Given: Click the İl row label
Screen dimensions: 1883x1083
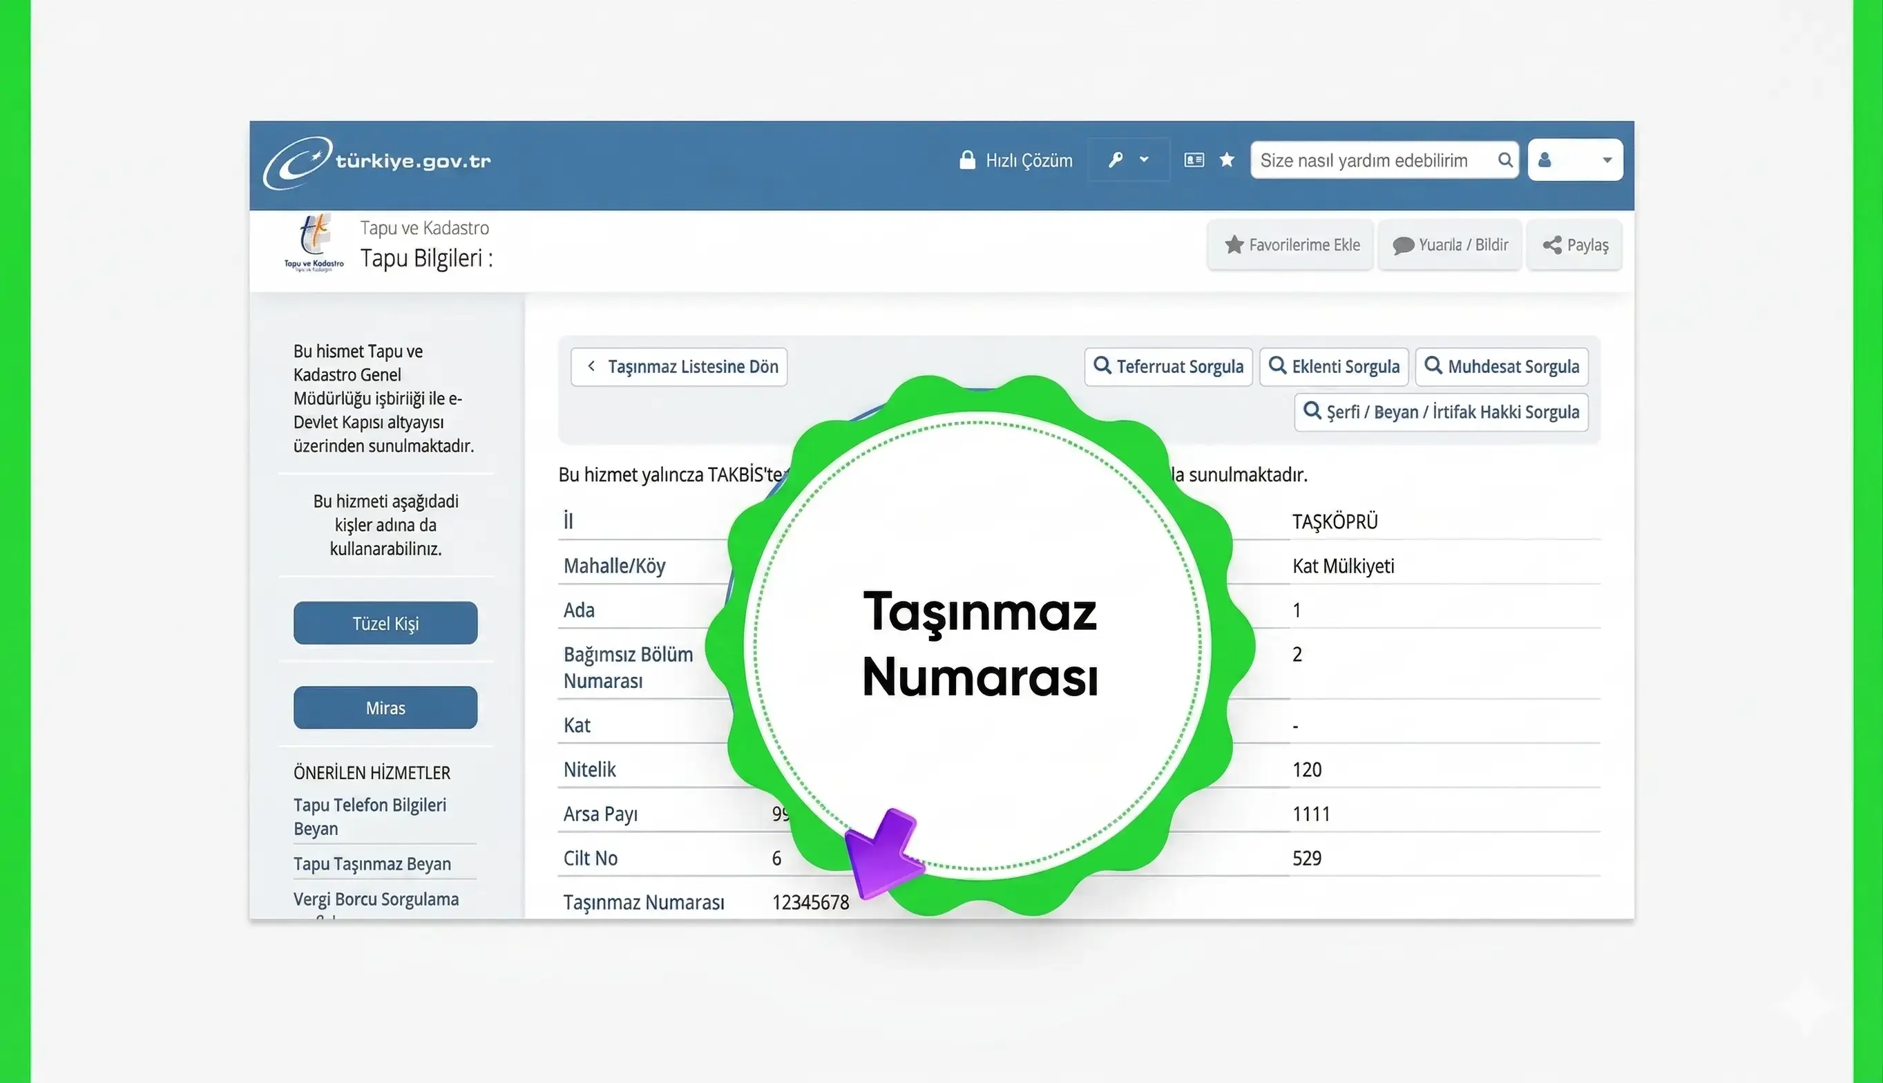Looking at the screenshot, I should pos(568,521).
